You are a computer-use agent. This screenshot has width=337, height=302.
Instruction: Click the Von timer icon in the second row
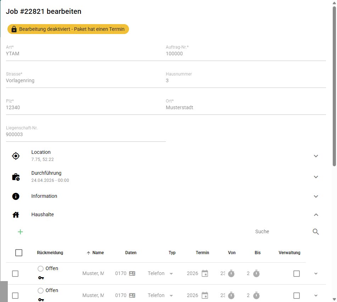231,295
